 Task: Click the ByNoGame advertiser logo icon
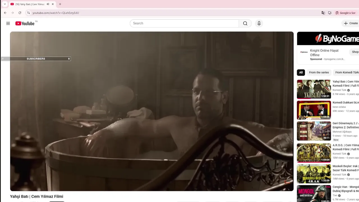point(304,52)
